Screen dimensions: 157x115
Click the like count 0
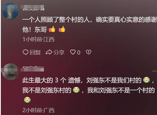click(79, 52)
